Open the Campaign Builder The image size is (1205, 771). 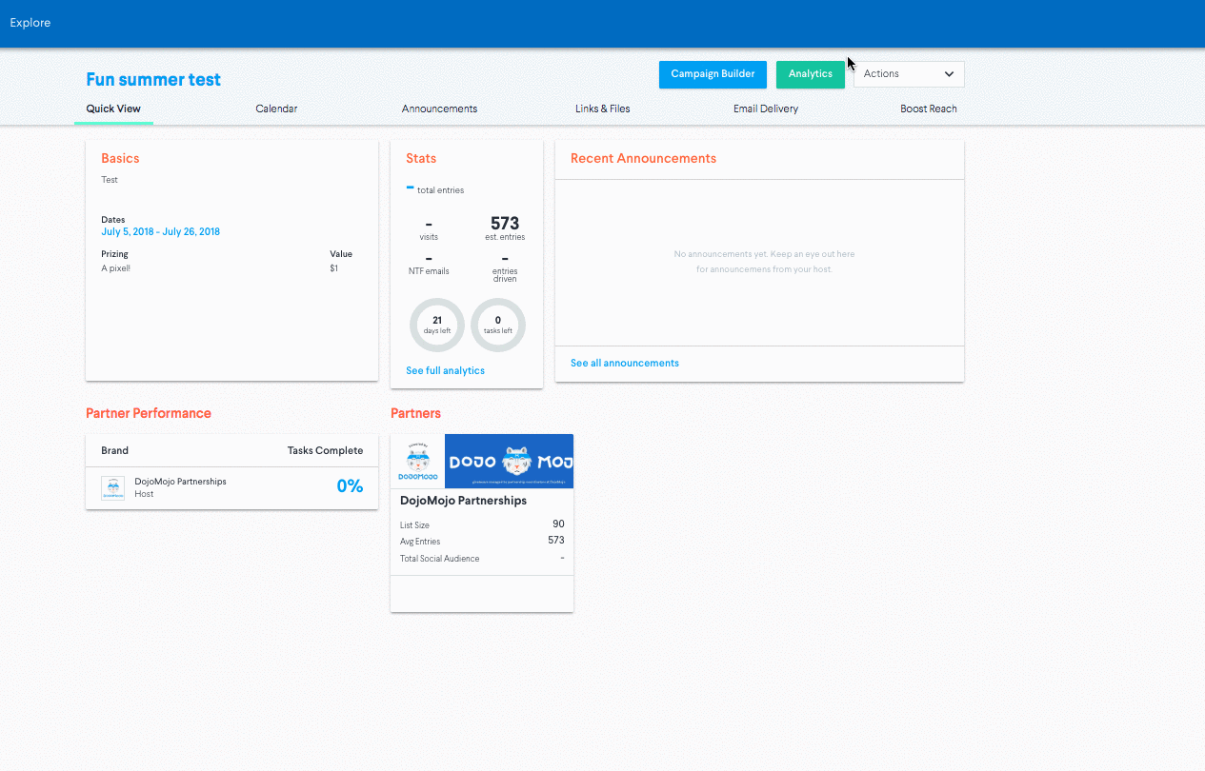[x=713, y=74]
